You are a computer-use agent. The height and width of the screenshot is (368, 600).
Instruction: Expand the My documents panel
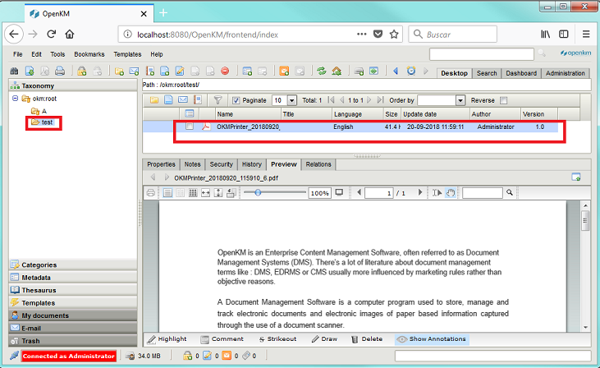coord(73,315)
